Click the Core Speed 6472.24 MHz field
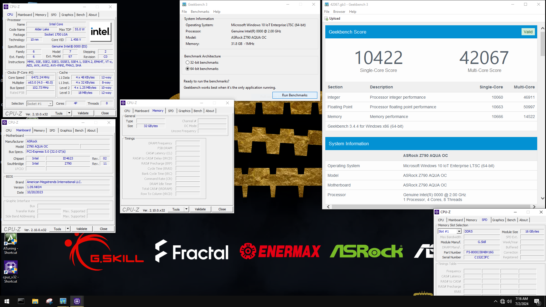This screenshot has height=307, width=546. pyautogui.click(x=41, y=77)
